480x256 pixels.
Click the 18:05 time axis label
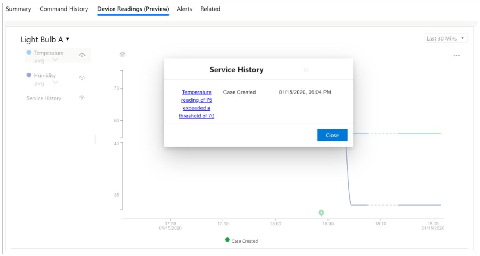point(328,223)
